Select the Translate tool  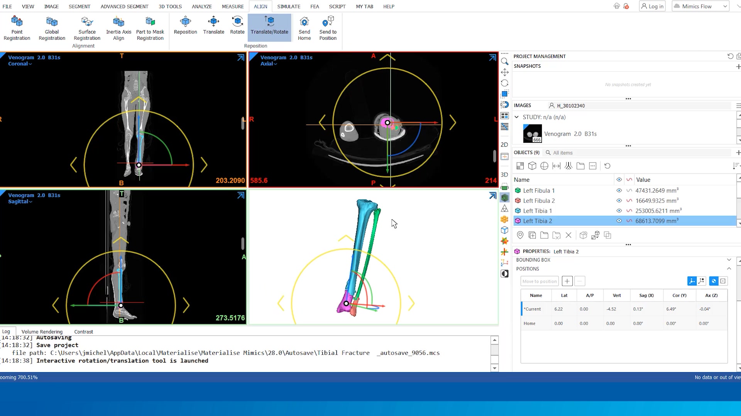click(213, 25)
